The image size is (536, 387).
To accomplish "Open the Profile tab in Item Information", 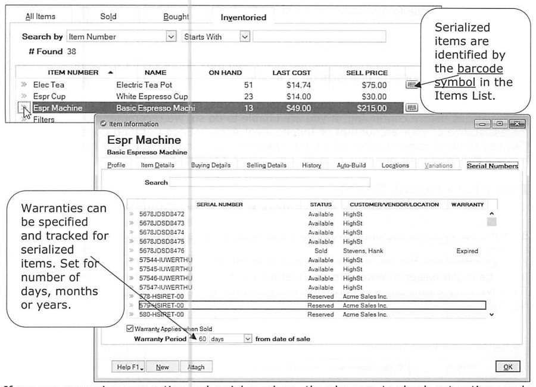I will [116, 165].
